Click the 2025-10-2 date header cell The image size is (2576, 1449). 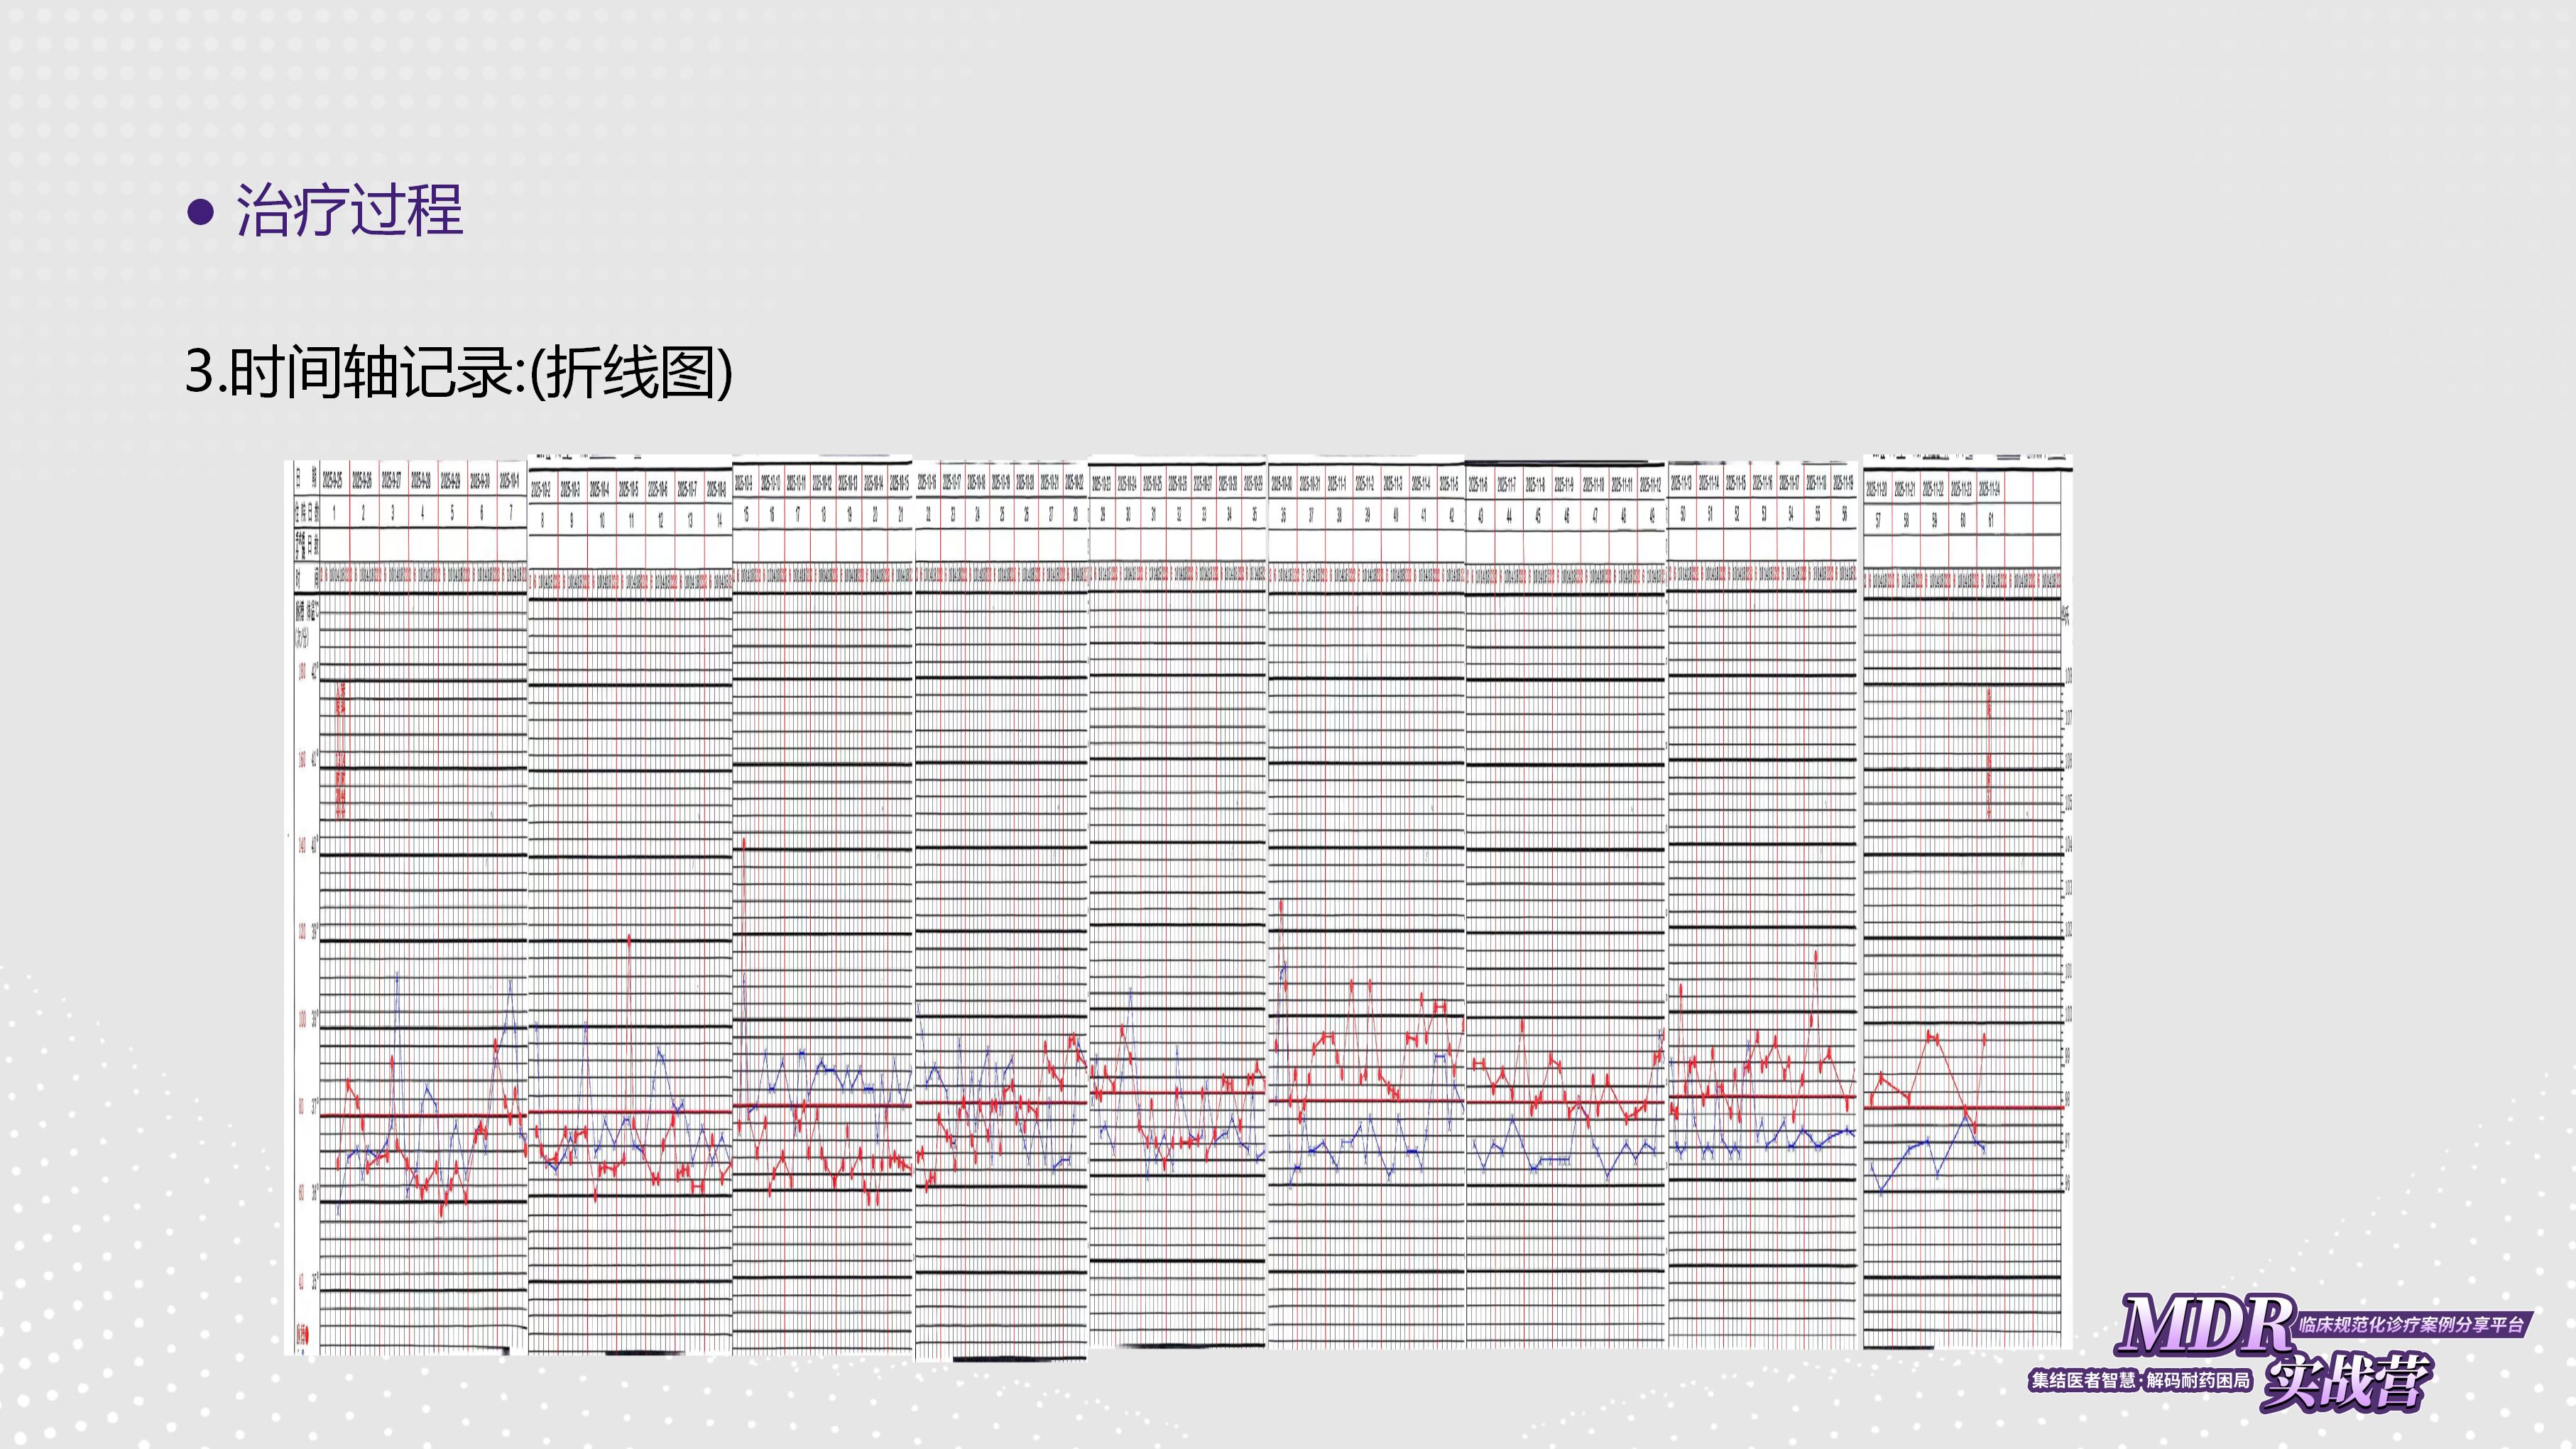541,490
